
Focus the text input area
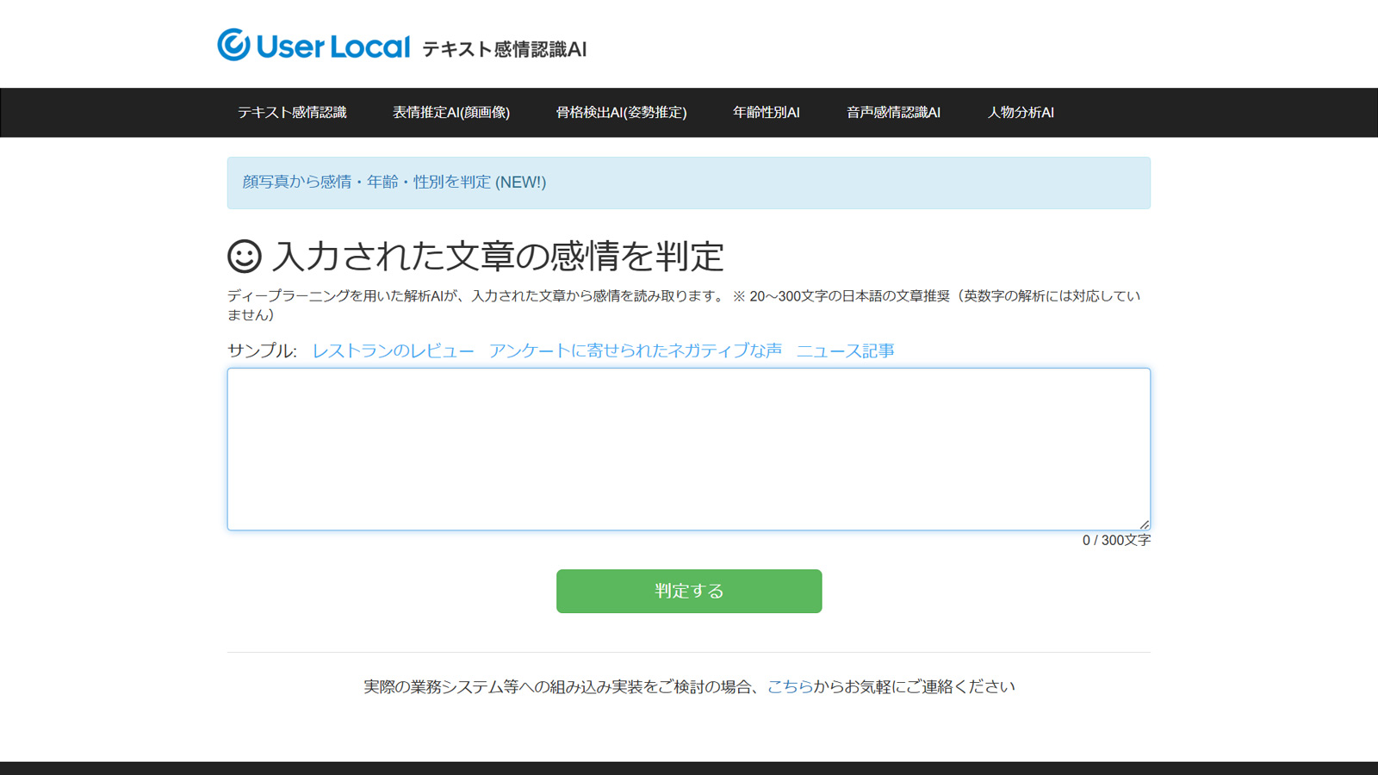pyautogui.click(x=689, y=449)
